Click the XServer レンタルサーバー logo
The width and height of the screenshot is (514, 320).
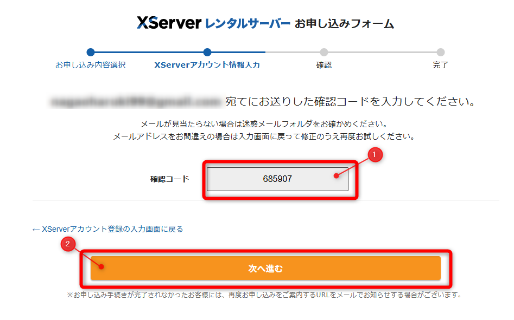(213, 23)
